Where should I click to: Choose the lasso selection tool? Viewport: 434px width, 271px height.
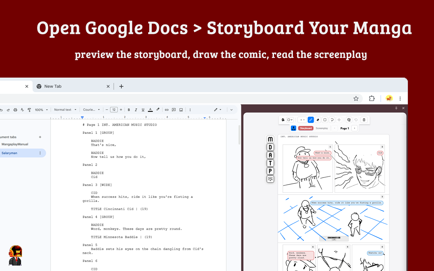point(332,120)
